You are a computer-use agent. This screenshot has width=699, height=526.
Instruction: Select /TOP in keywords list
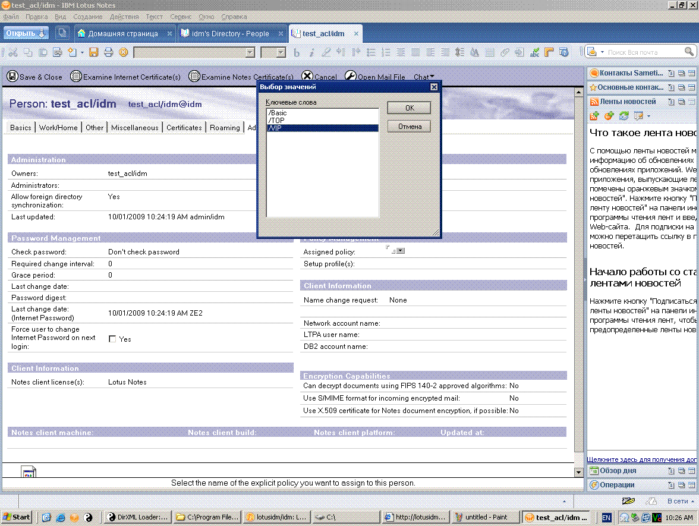click(x=322, y=120)
